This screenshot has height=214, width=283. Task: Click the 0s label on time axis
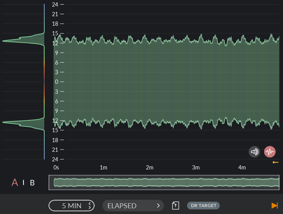coord(56,168)
